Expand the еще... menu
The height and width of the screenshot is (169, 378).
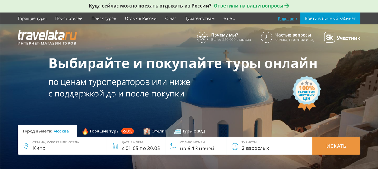(x=229, y=19)
